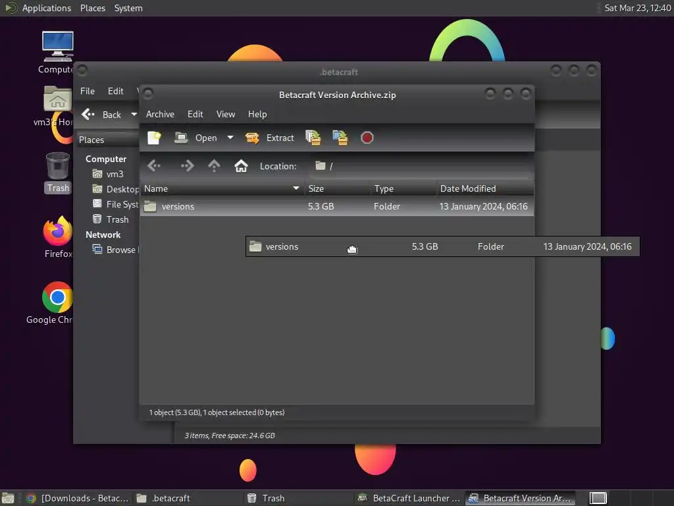Viewport: 674px width, 506px height.
Task: Select the versions folder row in list
Action: click(x=337, y=206)
